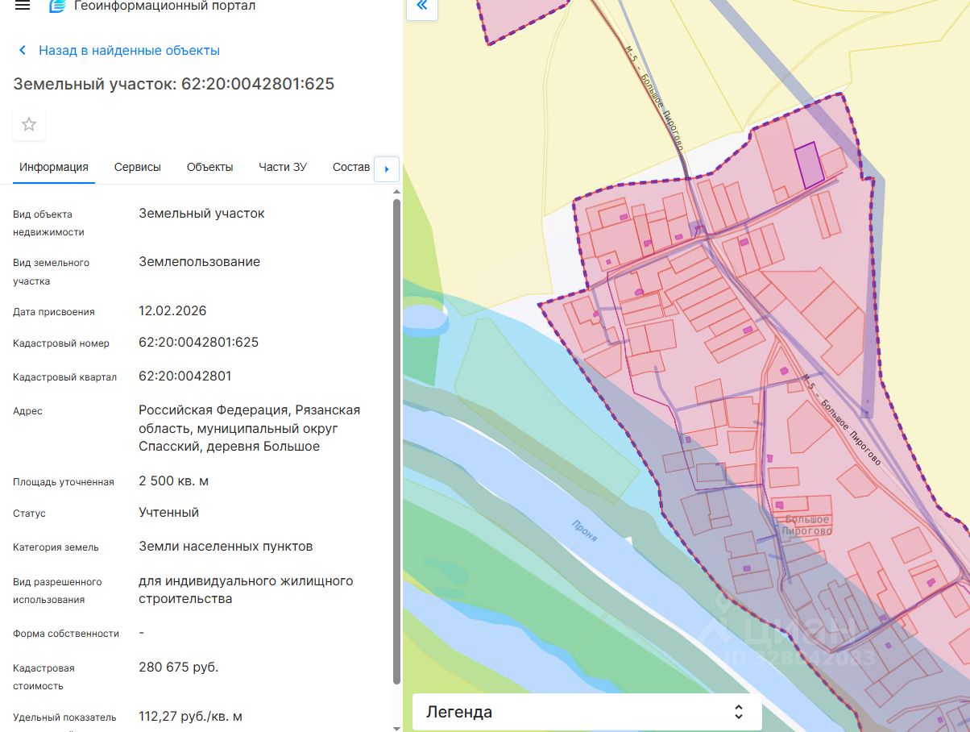Click the status value Учтенный

168,512
